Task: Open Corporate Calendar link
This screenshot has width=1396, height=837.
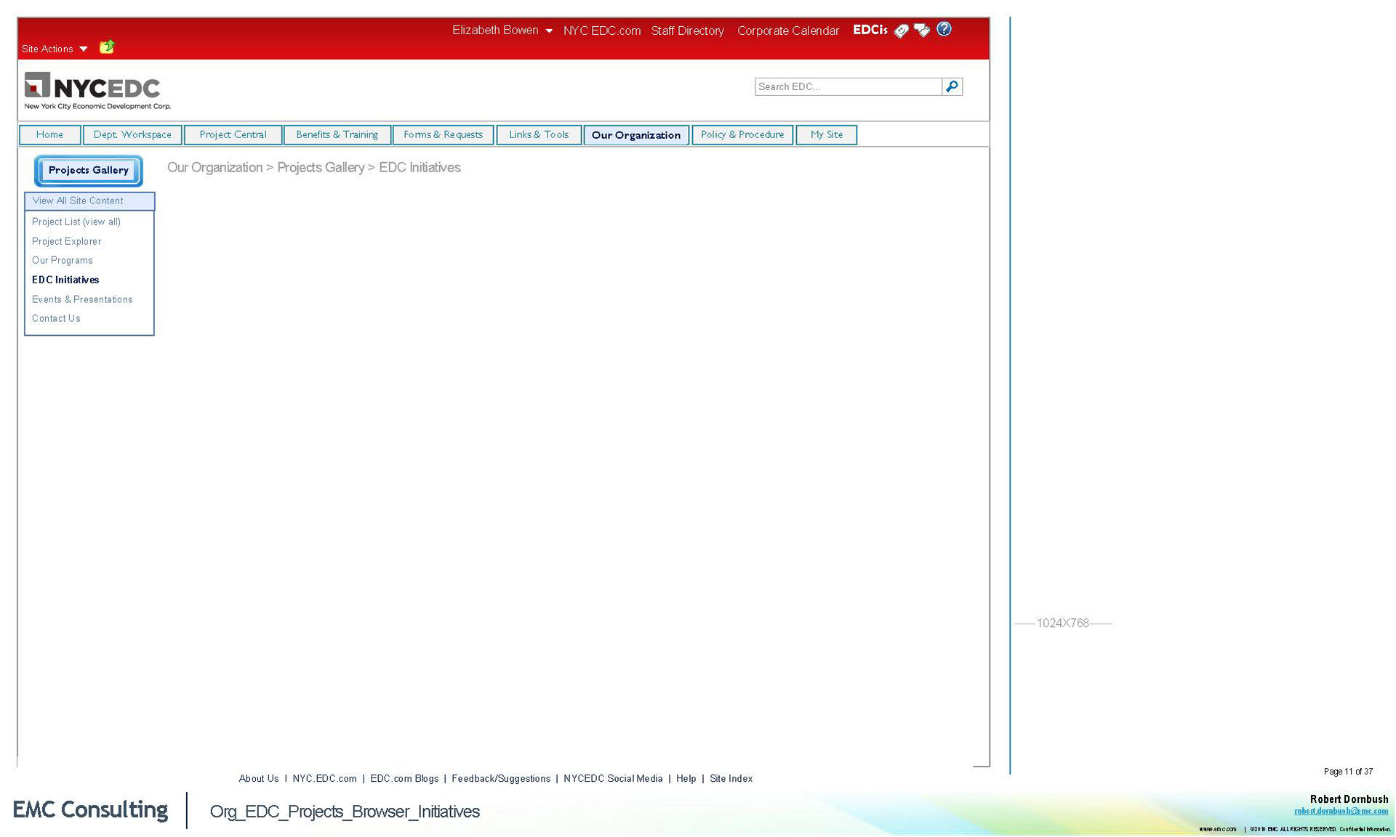Action: point(787,31)
